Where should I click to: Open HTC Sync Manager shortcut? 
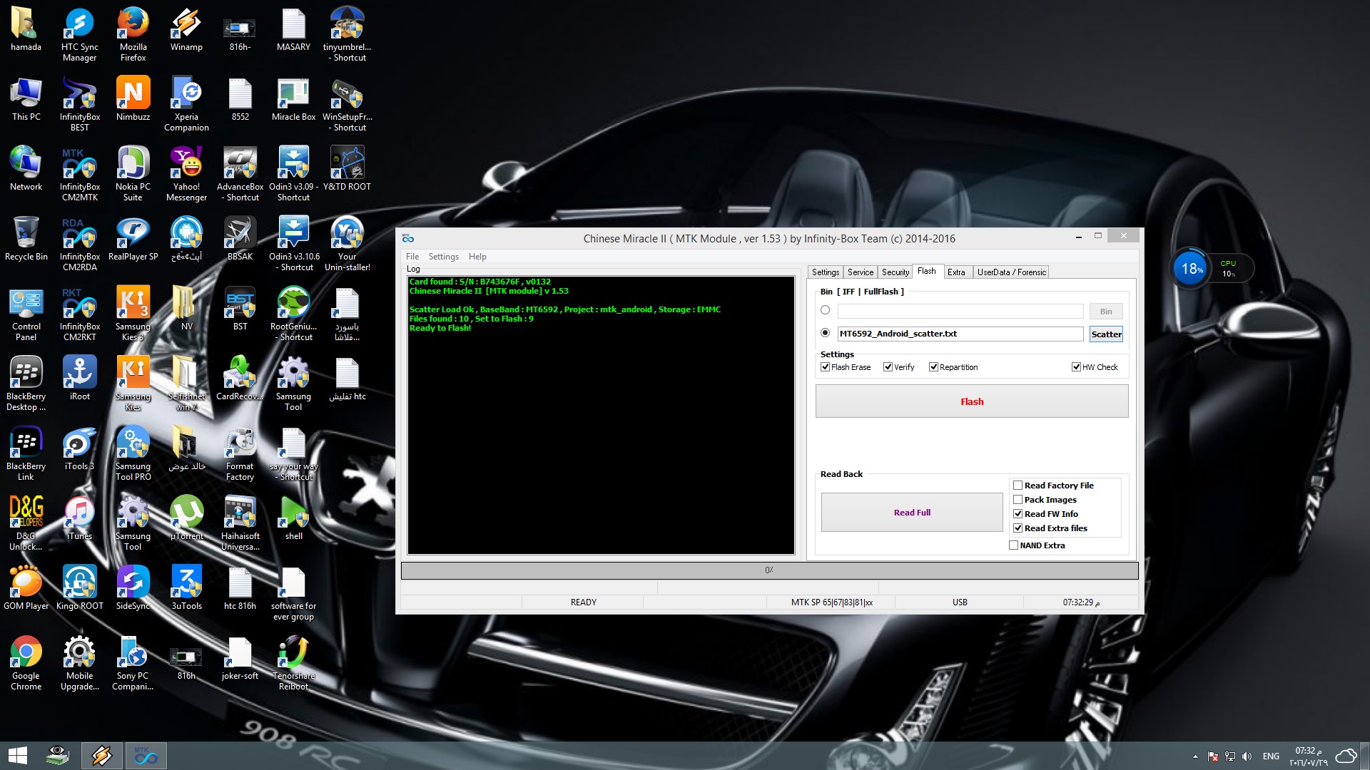point(79,34)
